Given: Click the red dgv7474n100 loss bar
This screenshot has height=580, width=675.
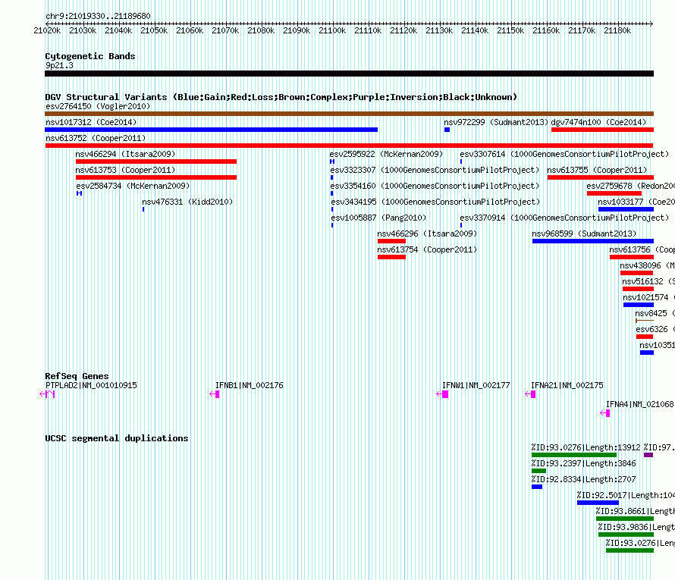Looking at the screenshot, I should [x=602, y=130].
